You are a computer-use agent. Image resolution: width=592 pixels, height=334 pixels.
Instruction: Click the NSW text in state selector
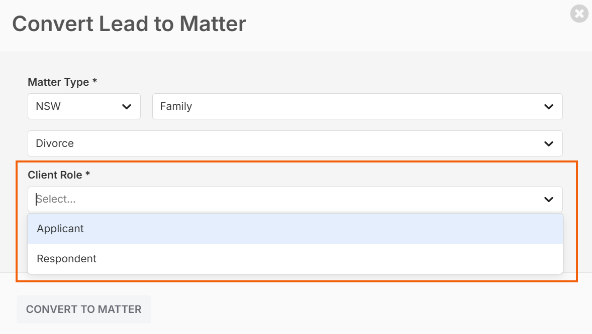(x=48, y=106)
